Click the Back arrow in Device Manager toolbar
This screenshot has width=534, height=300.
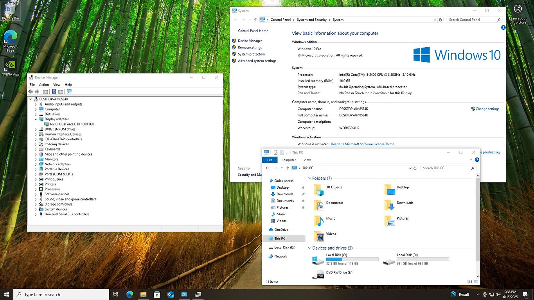(31, 91)
